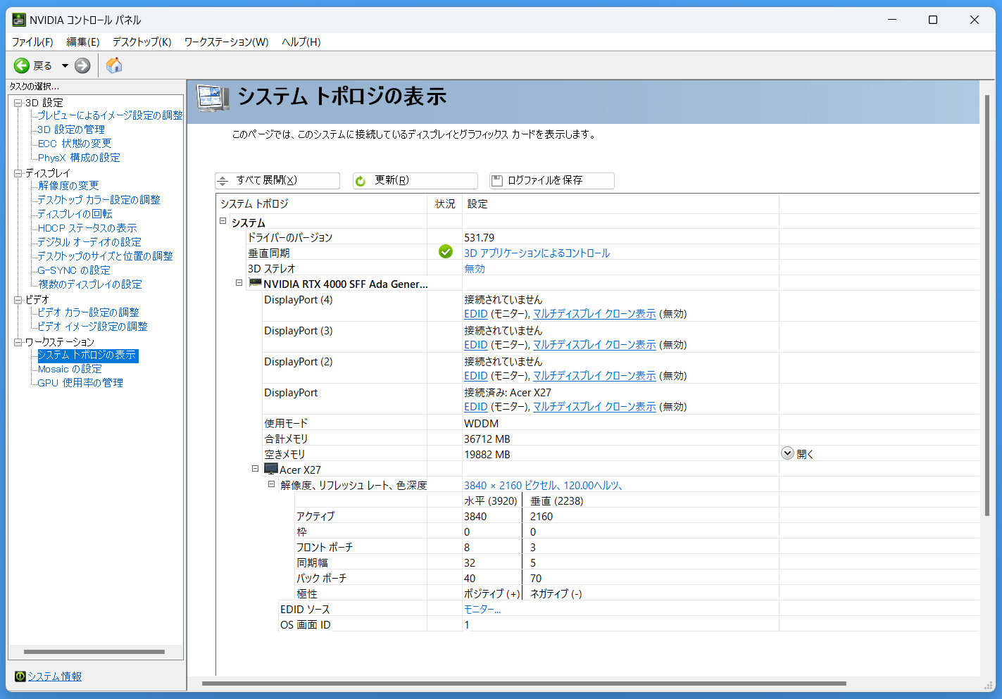Image resolution: width=1002 pixels, height=699 pixels.
Task: Select ディスプレイの回転 in sidebar
Action: coord(75,214)
